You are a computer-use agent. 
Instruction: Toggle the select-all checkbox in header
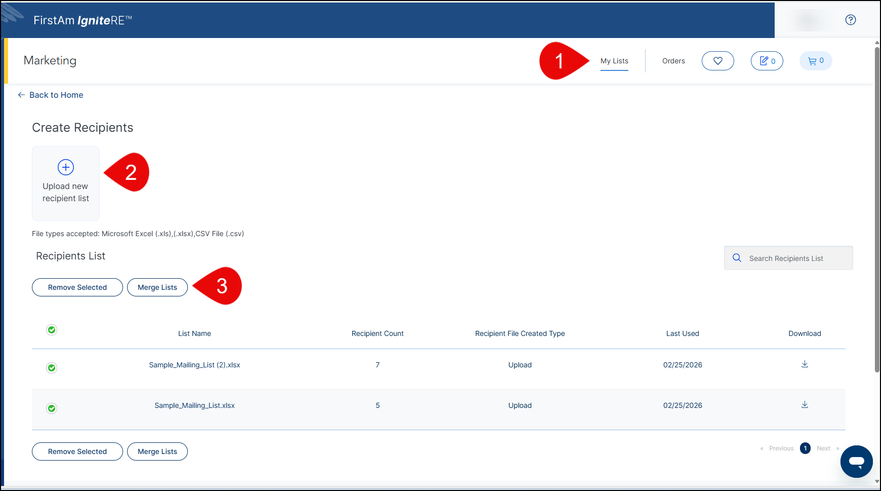tap(52, 330)
